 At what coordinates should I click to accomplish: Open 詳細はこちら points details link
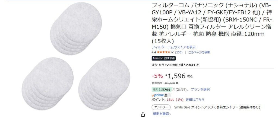coord(195,100)
